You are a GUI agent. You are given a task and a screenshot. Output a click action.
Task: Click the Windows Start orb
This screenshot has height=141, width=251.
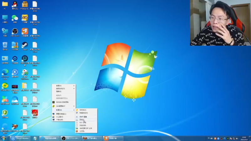coord(3,138)
